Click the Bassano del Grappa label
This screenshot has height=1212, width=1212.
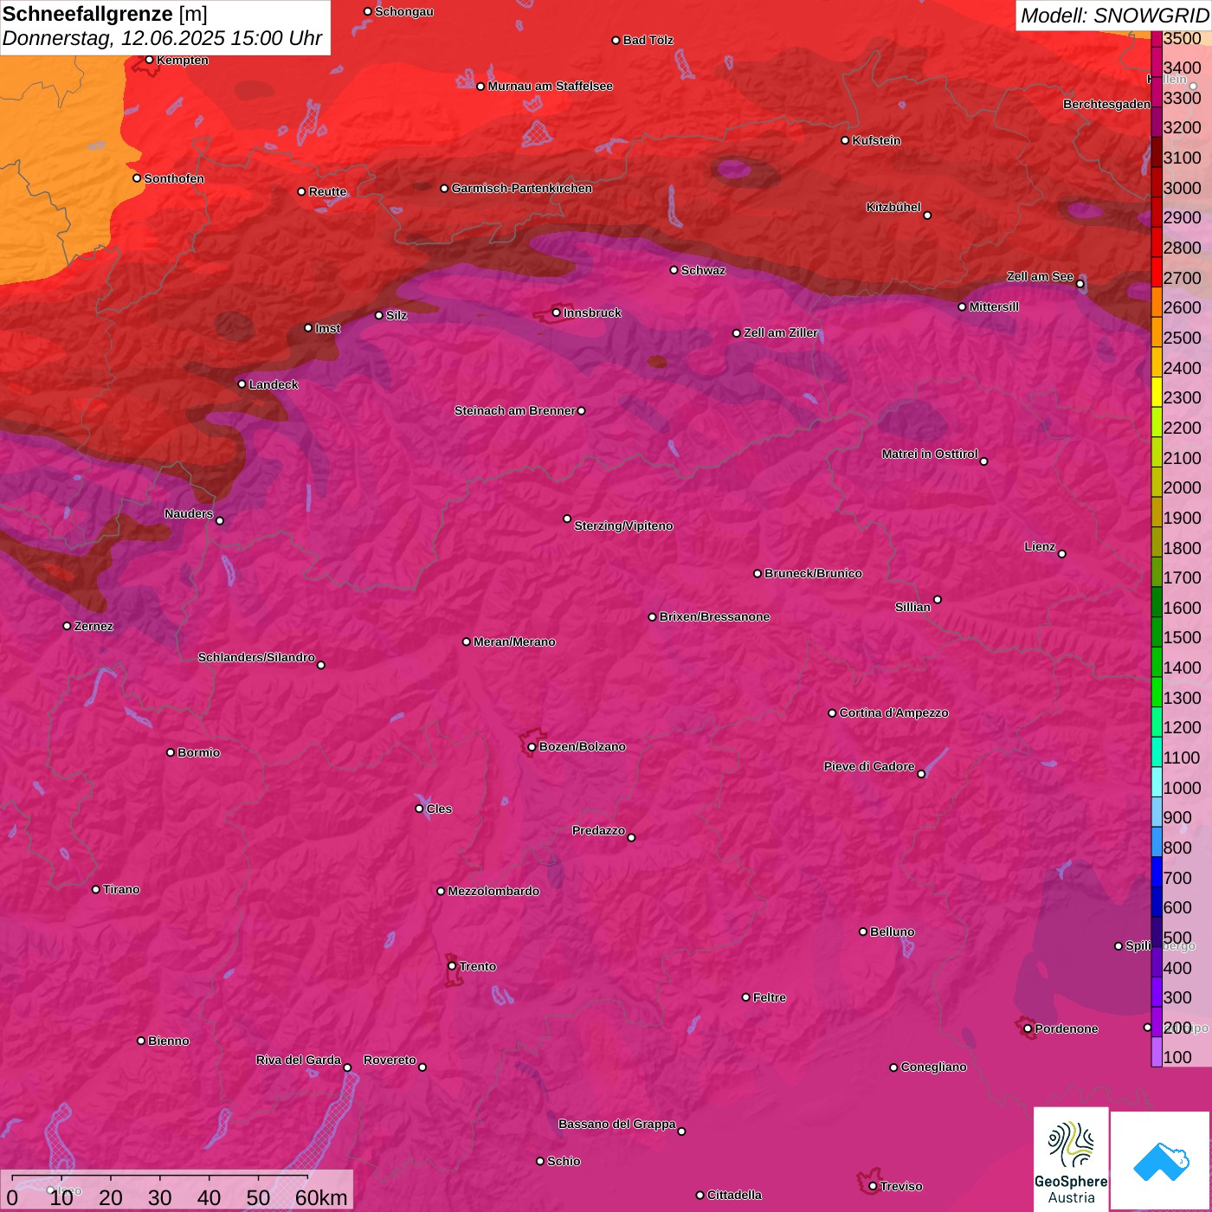[617, 1124]
